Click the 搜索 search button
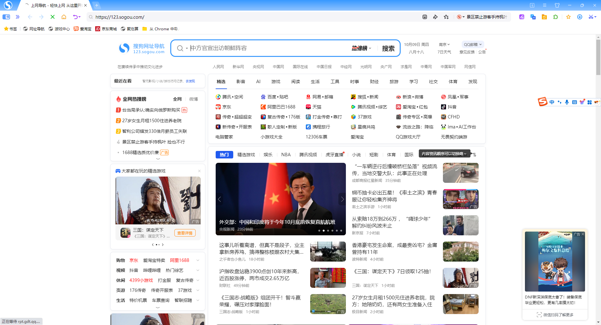 tap(388, 48)
